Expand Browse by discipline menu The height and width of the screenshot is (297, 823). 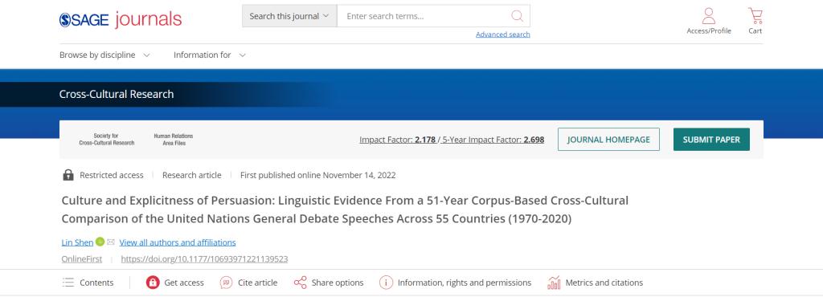pyautogui.click(x=104, y=55)
